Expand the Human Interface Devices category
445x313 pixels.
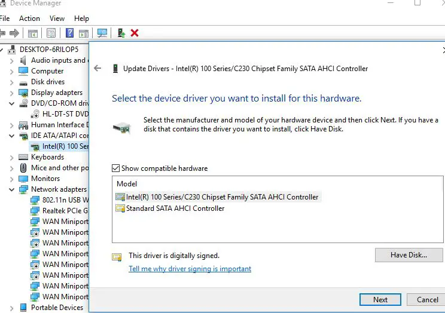click(x=11, y=125)
